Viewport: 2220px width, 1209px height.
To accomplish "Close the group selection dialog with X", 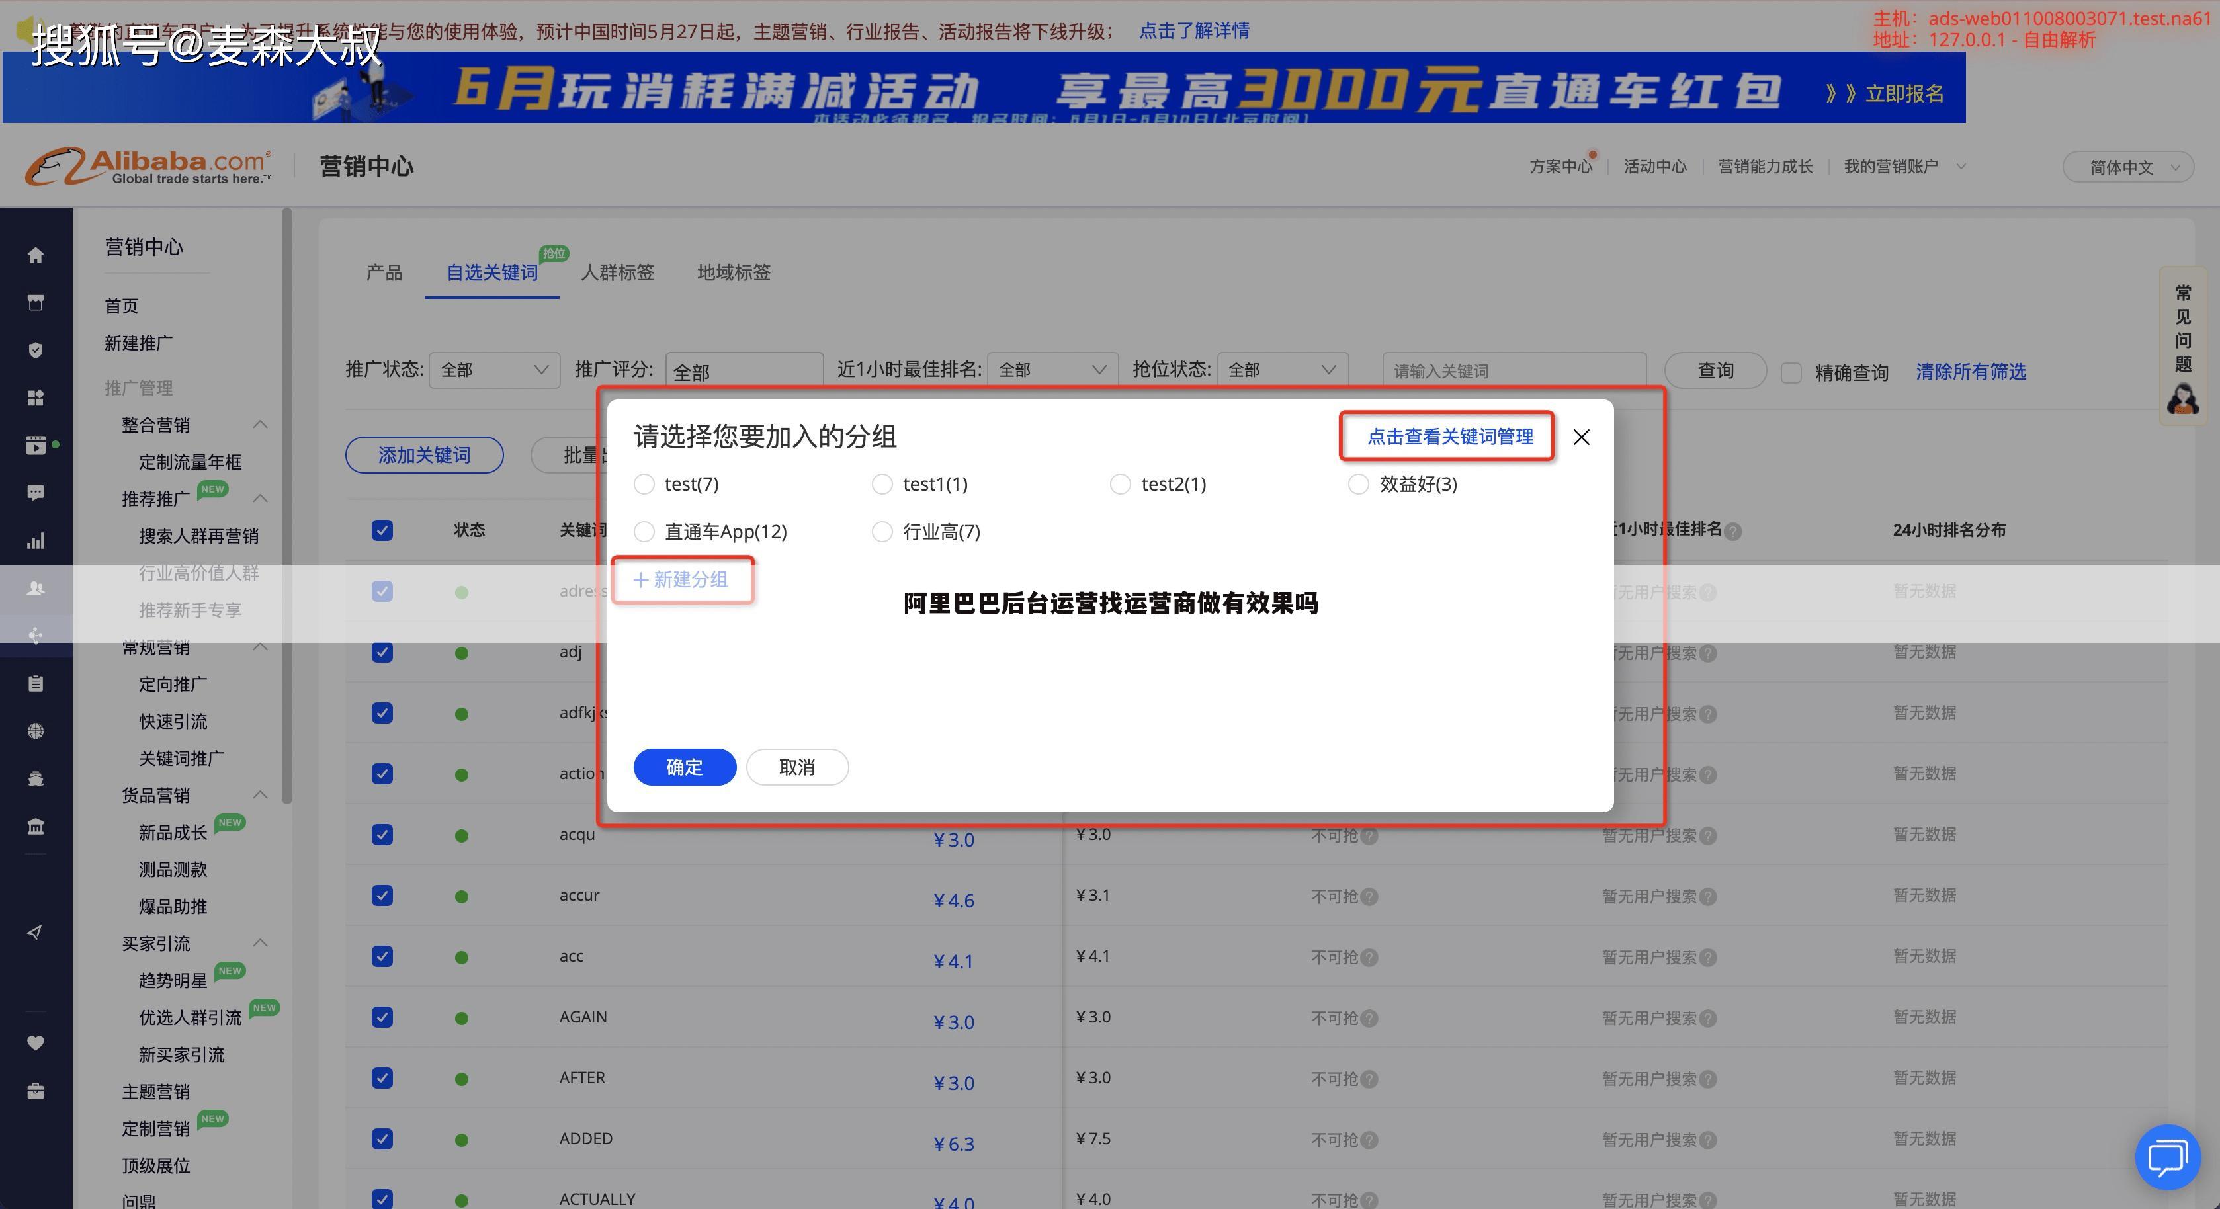I will [1582, 437].
